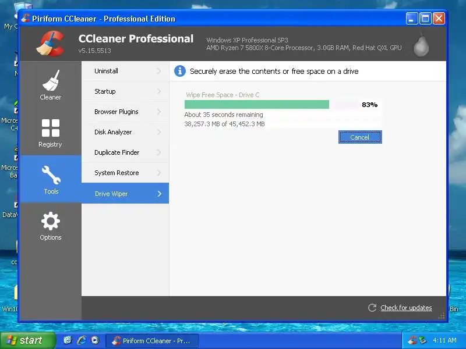Click the CCleaner title bar icon

26,19
